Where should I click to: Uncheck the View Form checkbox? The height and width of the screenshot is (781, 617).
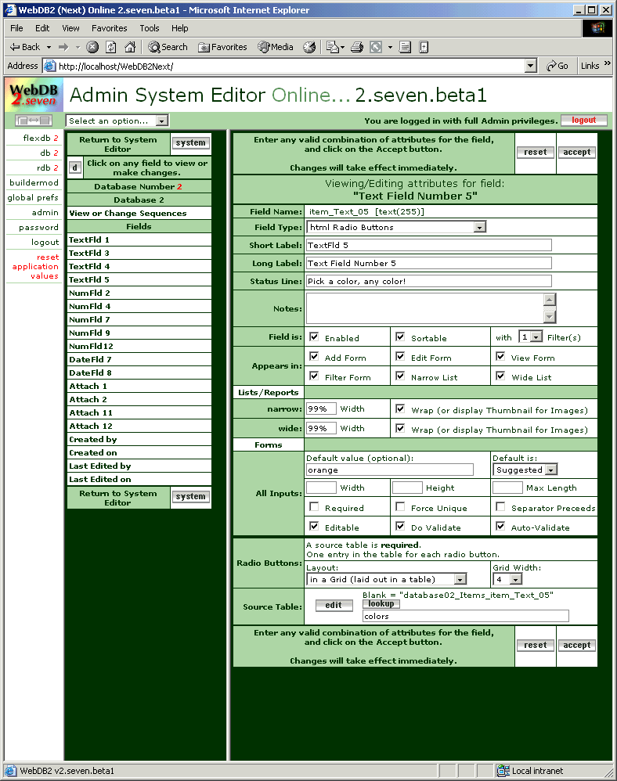[500, 356]
